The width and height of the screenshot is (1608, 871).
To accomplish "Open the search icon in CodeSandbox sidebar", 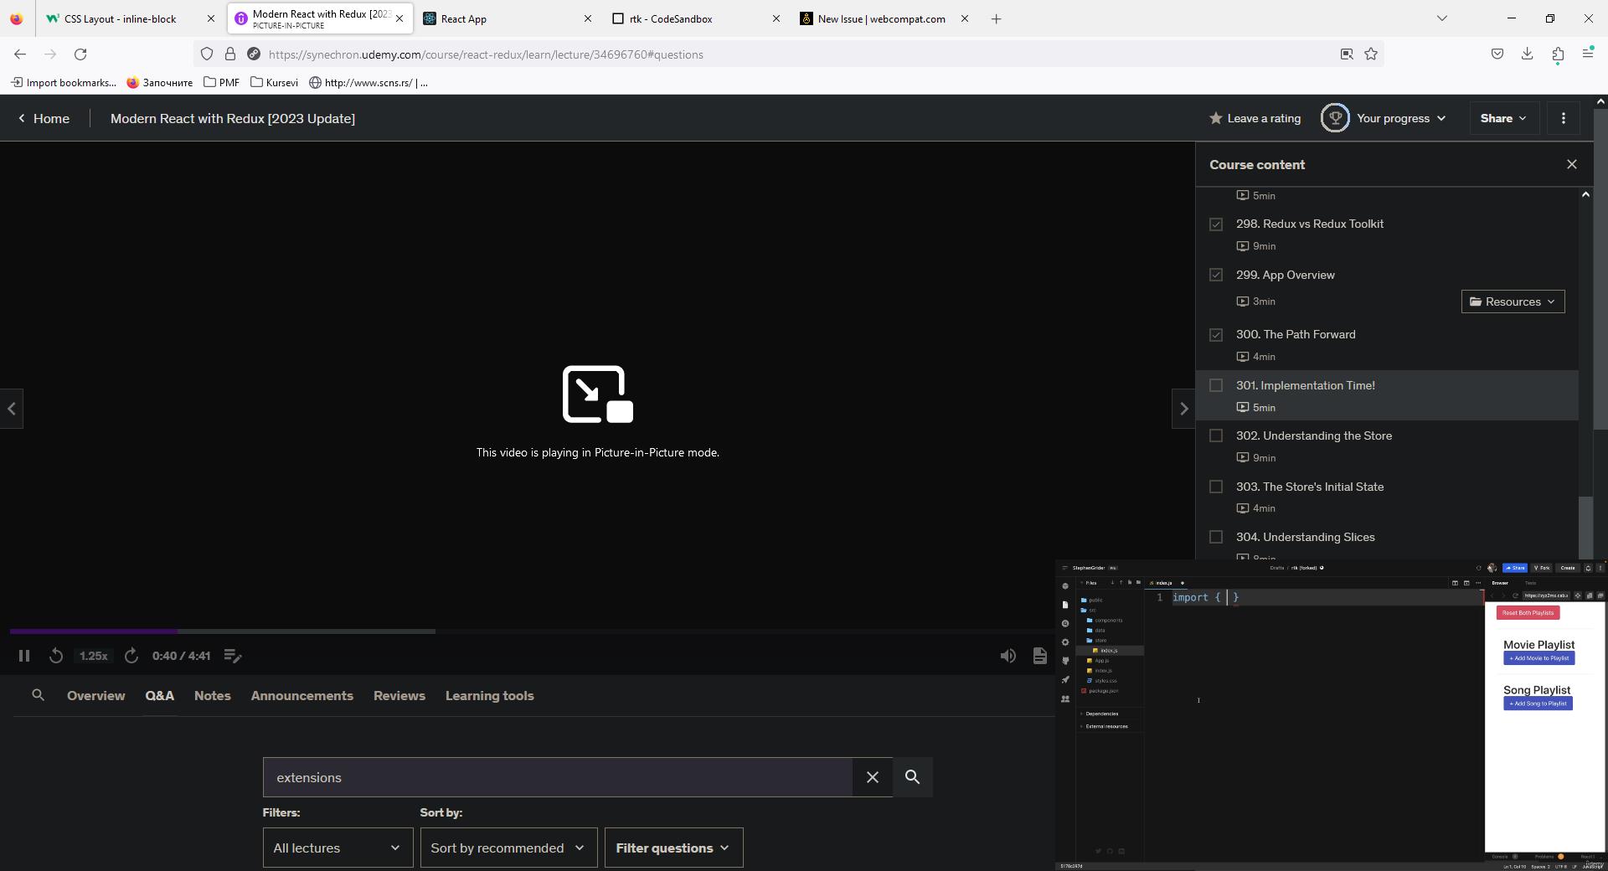I will click(1064, 623).
